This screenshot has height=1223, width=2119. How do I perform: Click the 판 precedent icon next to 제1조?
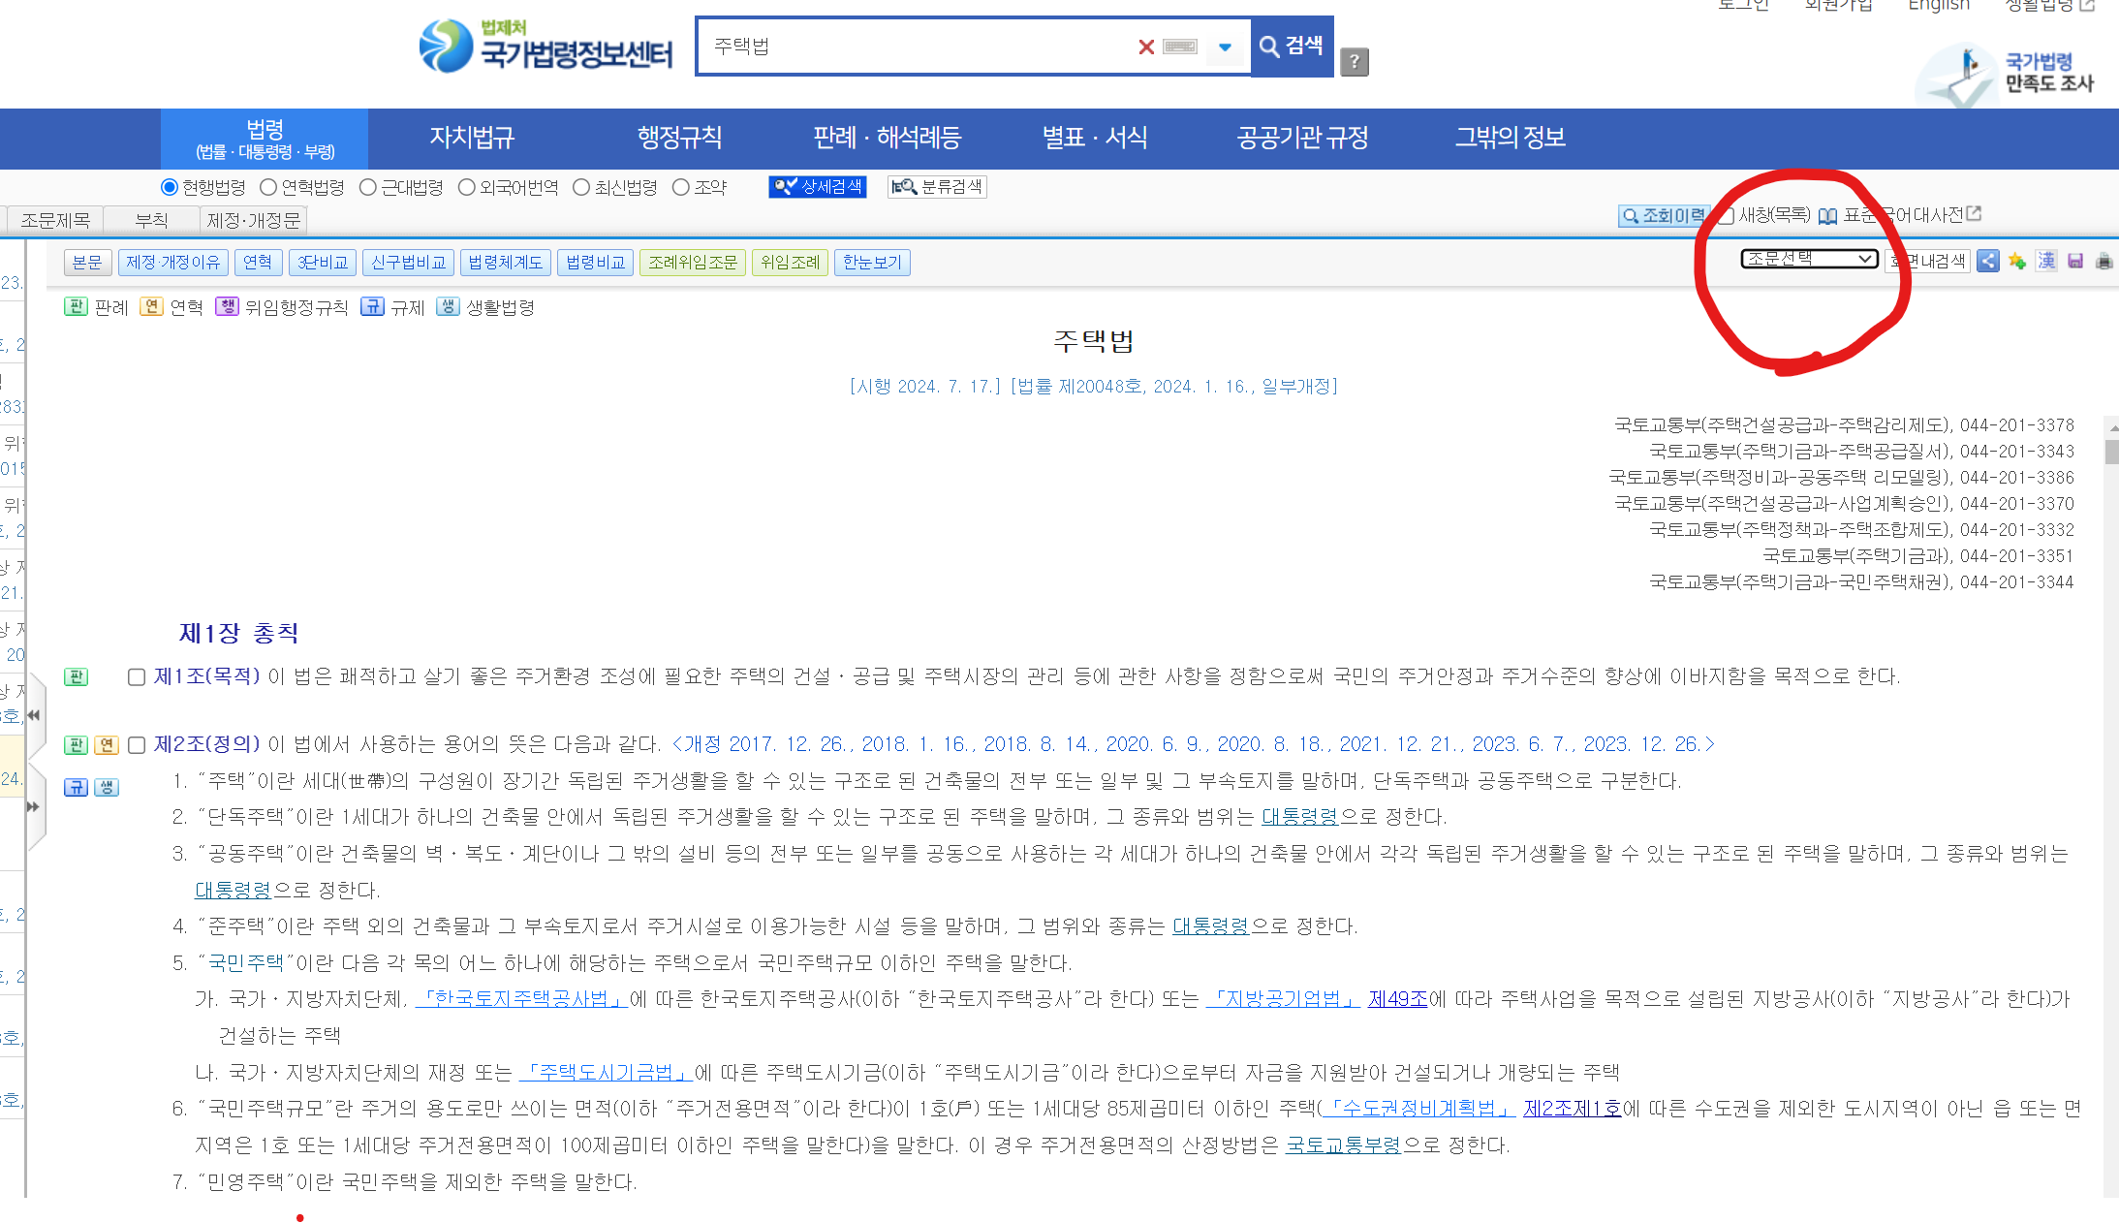76,676
